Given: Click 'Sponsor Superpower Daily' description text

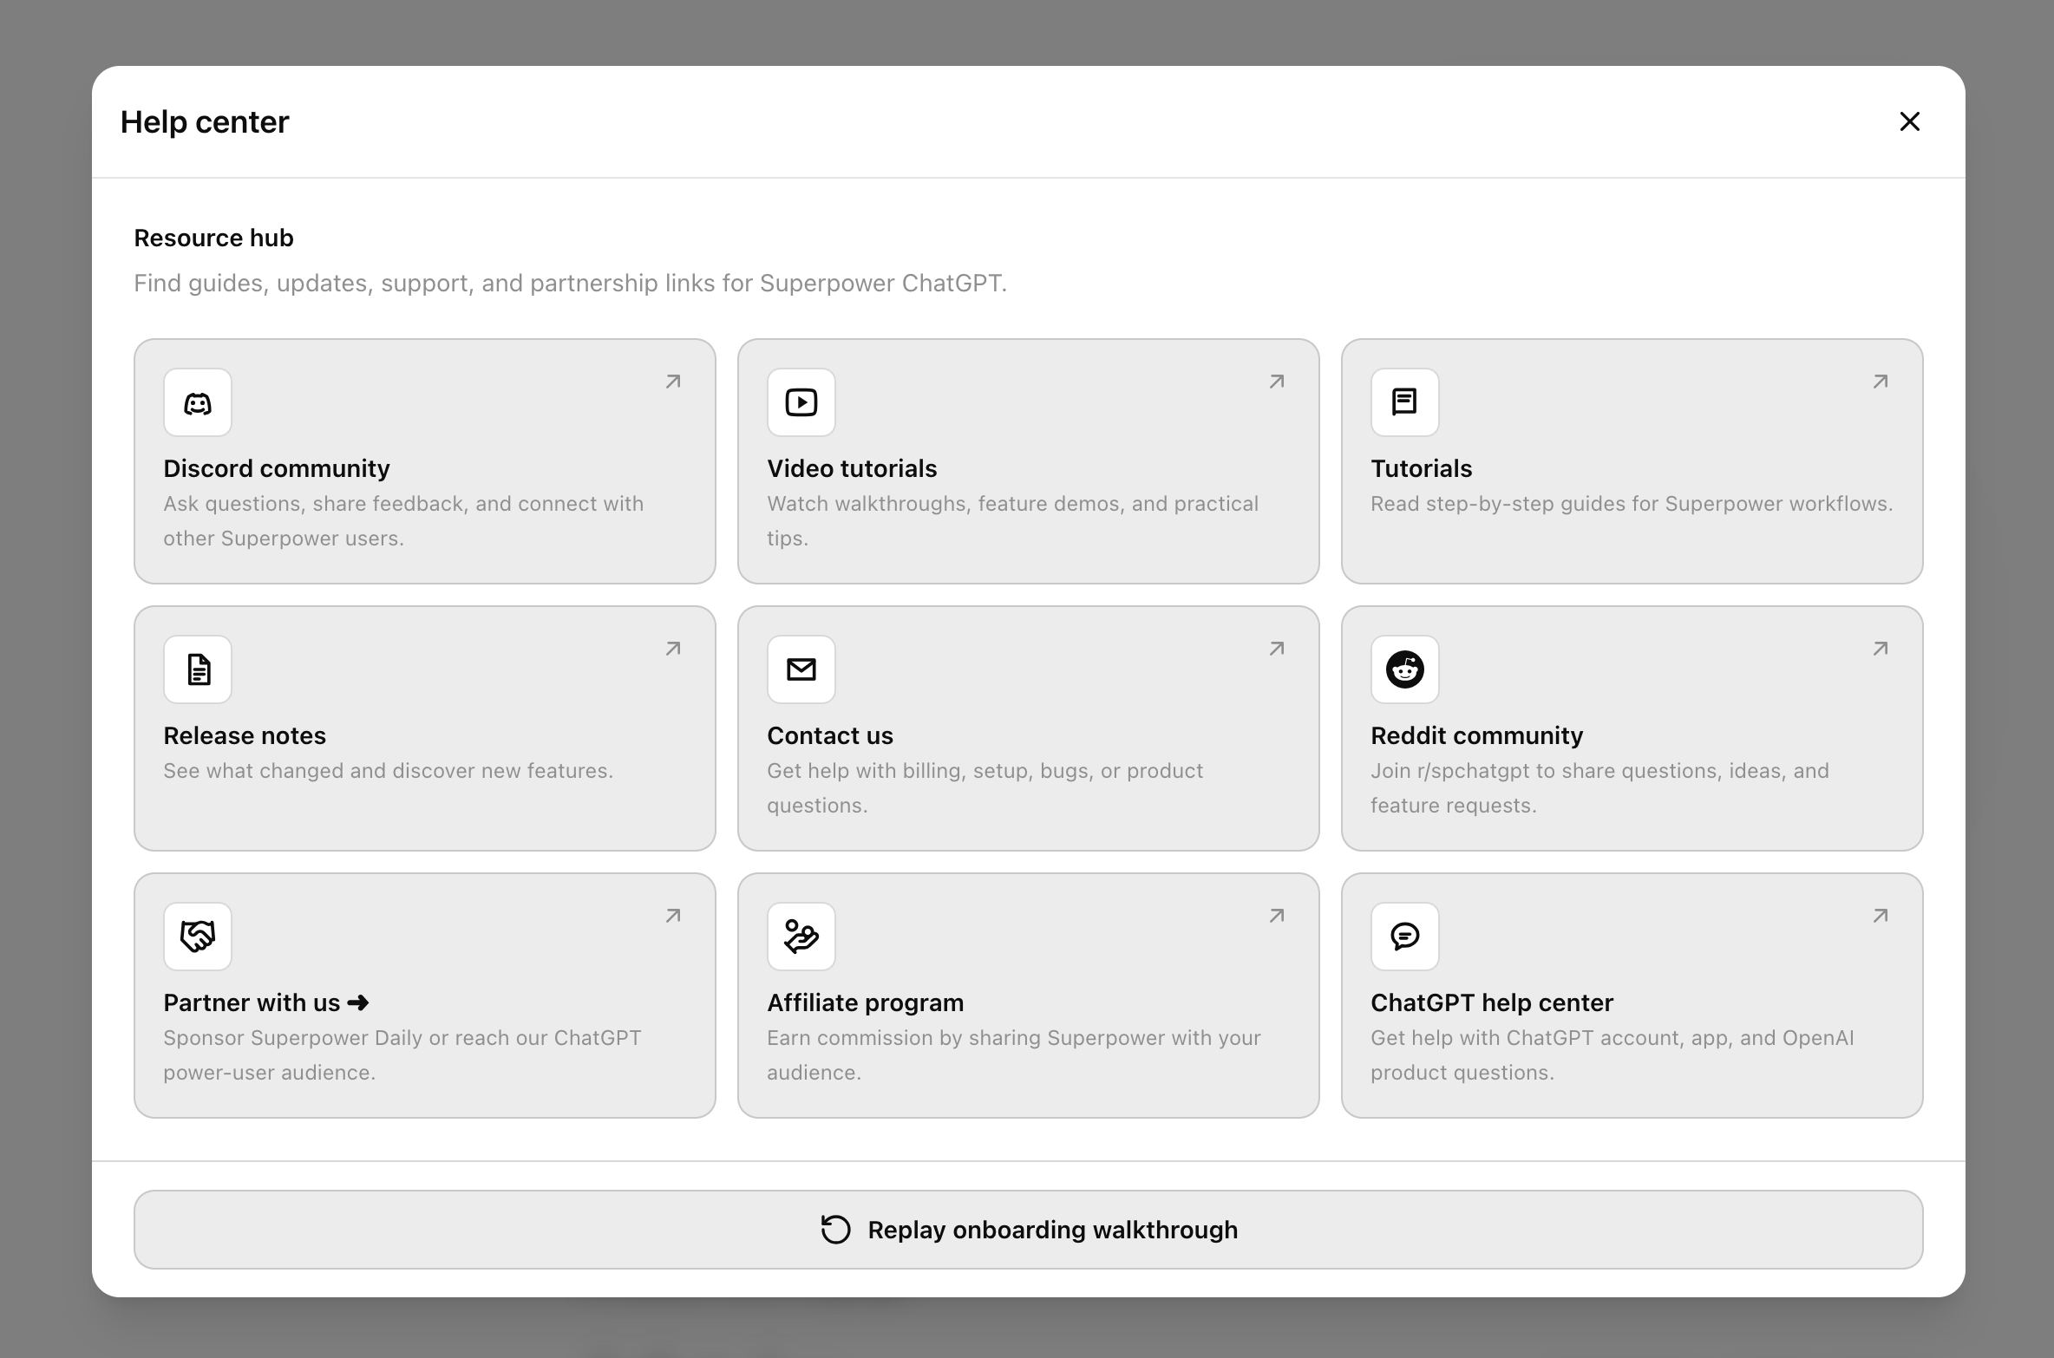Looking at the screenshot, I should [402, 1055].
